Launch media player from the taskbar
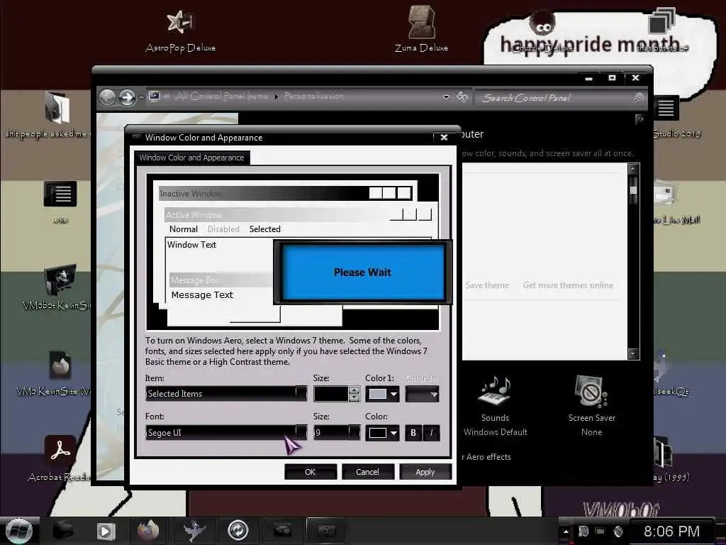The height and width of the screenshot is (545, 726). point(106,531)
